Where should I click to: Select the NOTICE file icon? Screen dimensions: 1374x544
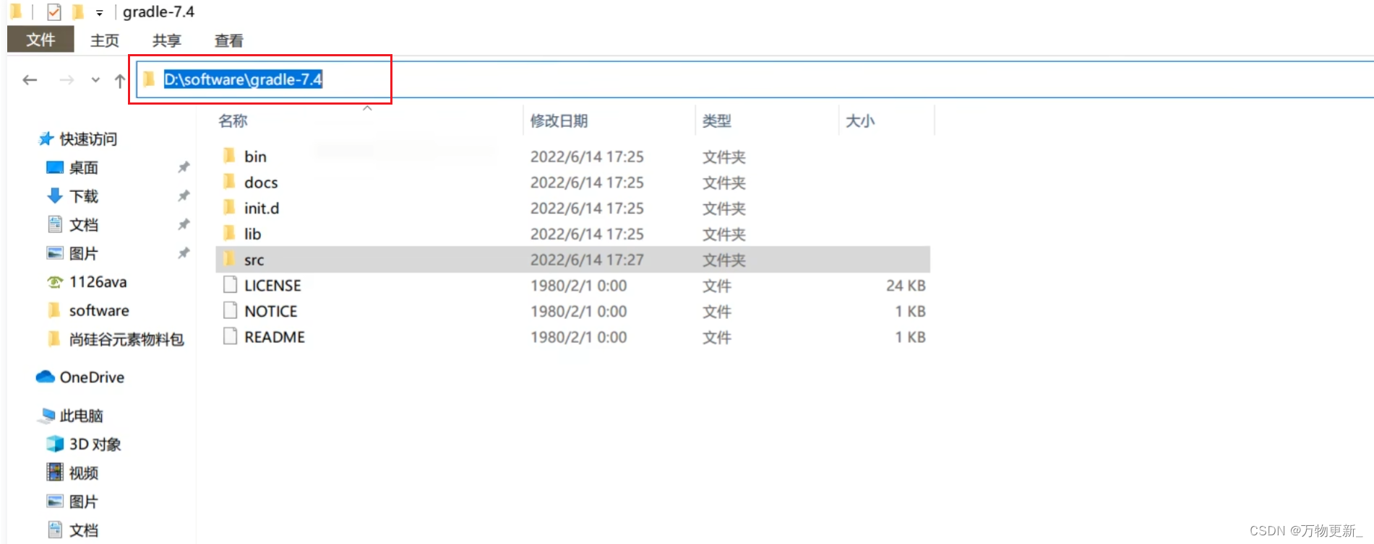coord(230,311)
